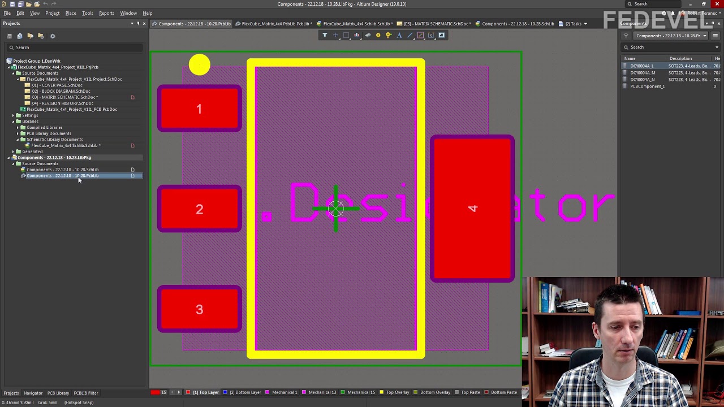Screen dimensions: 724x407
Task: Pick the rectangle selection tool
Action: coord(346,35)
